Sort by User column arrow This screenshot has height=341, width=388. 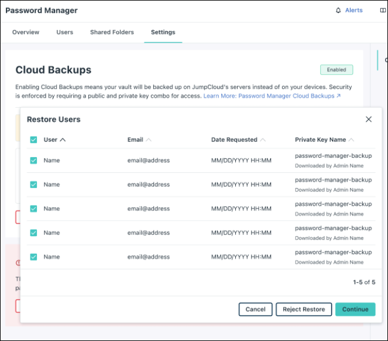coord(63,140)
